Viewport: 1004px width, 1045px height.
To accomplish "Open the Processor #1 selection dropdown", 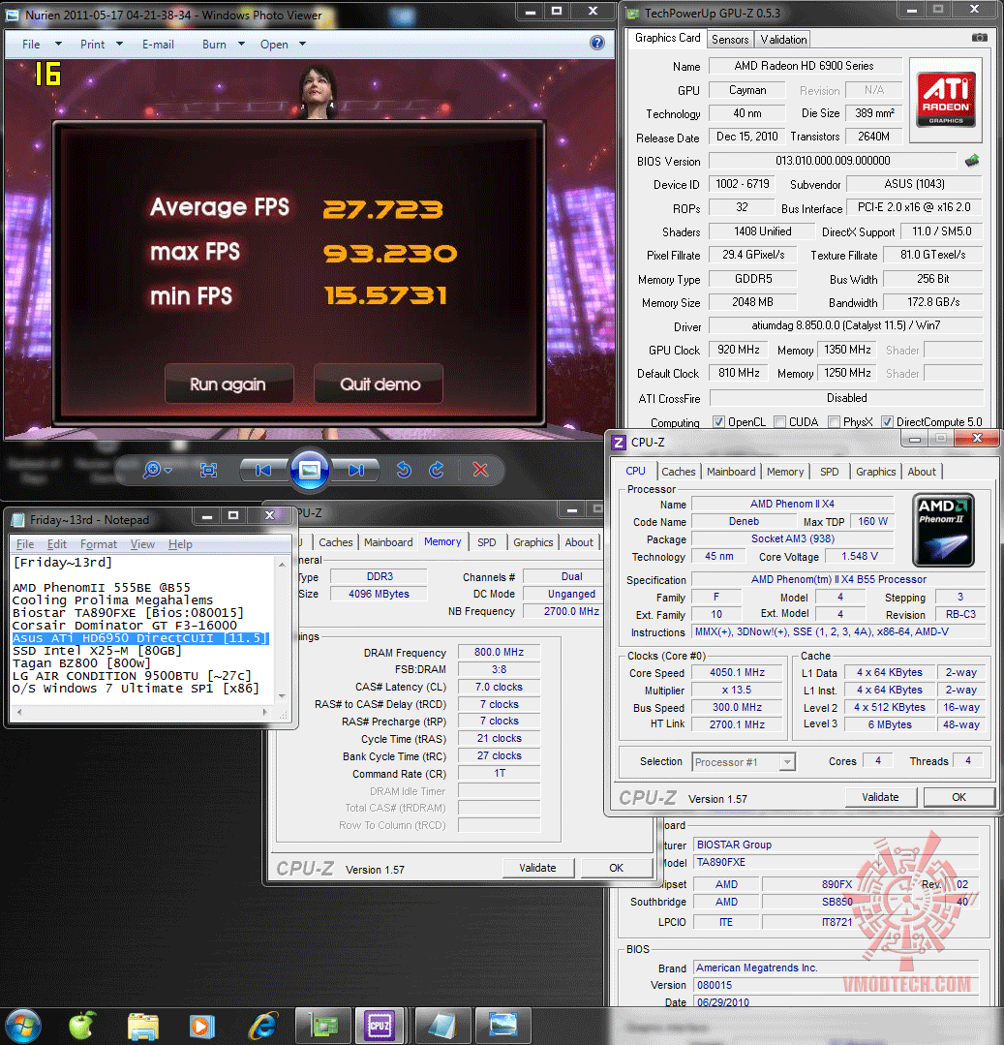I will click(744, 762).
